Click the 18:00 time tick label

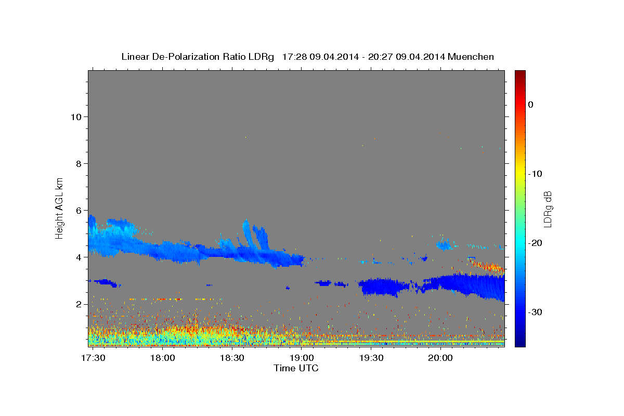pyautogui.click(x=162, y=358)
